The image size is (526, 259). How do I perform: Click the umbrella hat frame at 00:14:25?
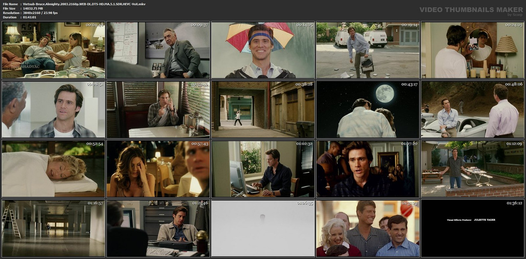point(263,50)
